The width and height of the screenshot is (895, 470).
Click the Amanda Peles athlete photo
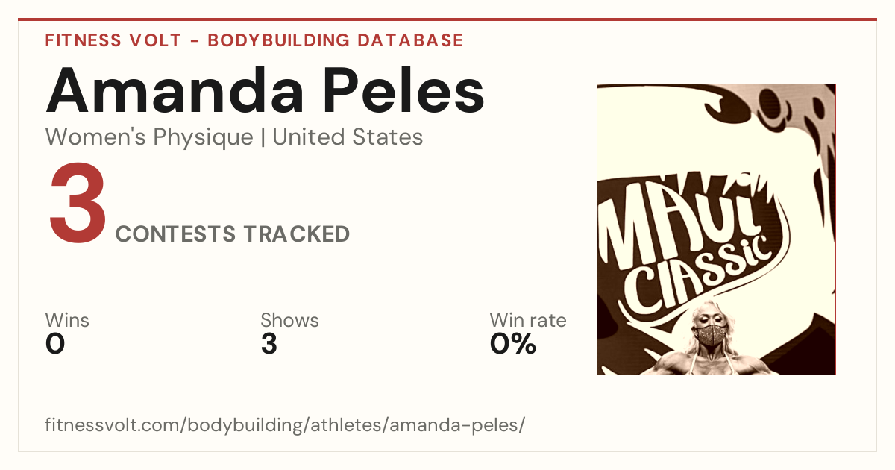[716, 229]
